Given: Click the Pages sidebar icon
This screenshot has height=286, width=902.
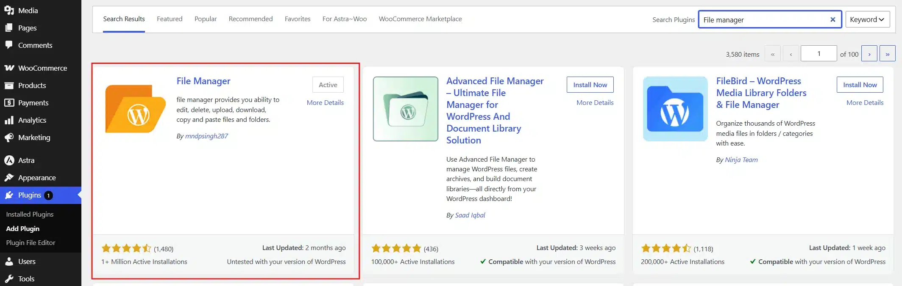Looking at the screenshot, I should [9, 28].
